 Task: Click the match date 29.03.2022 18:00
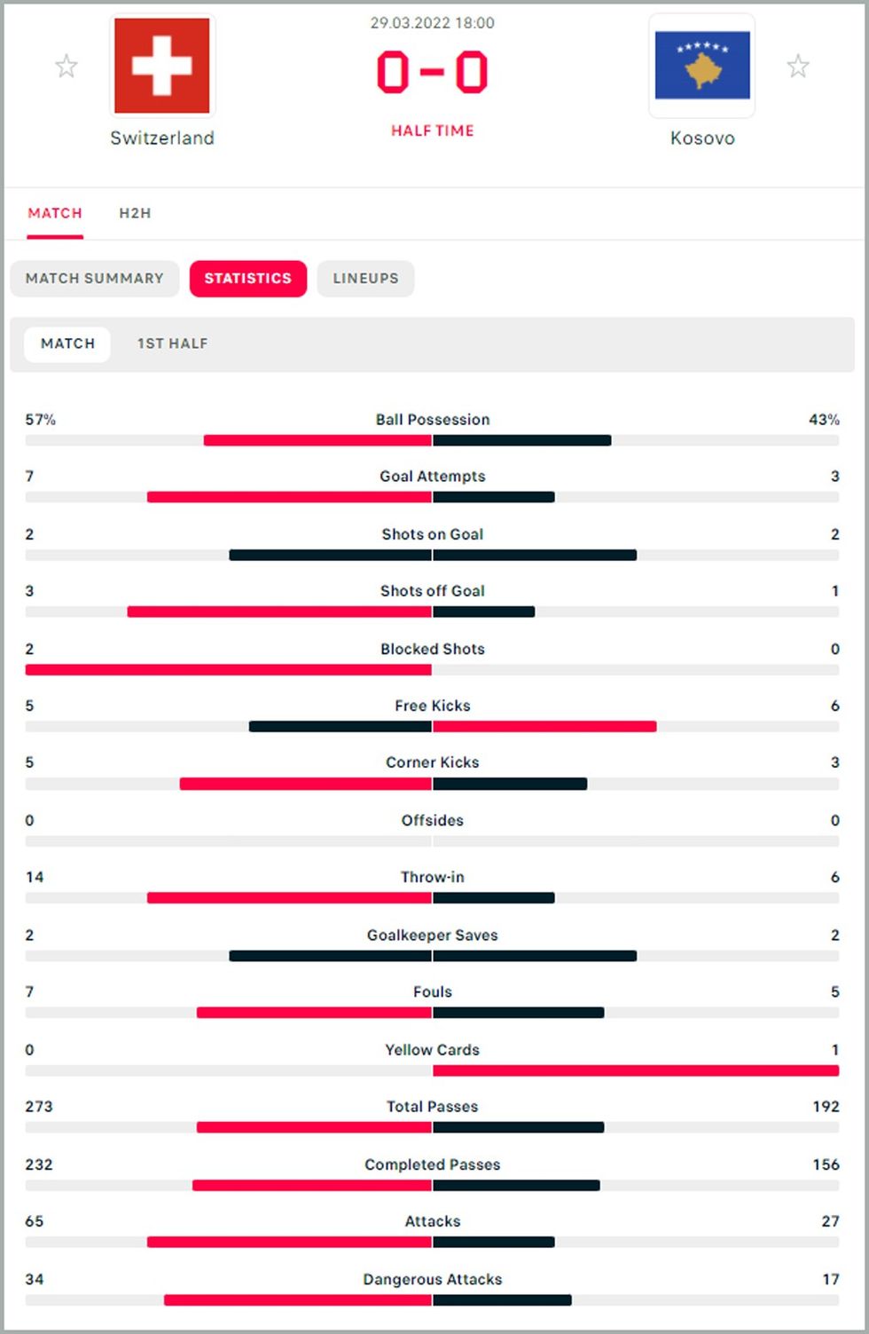click(433, 24)
